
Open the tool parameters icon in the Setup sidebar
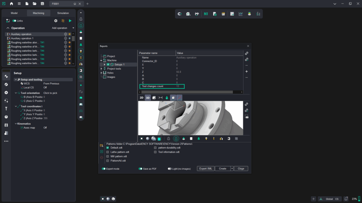(x=6, y=109)
